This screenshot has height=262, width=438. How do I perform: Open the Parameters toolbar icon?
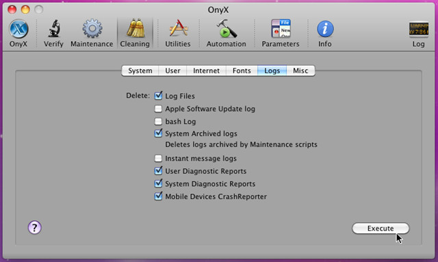coord(281,29)
